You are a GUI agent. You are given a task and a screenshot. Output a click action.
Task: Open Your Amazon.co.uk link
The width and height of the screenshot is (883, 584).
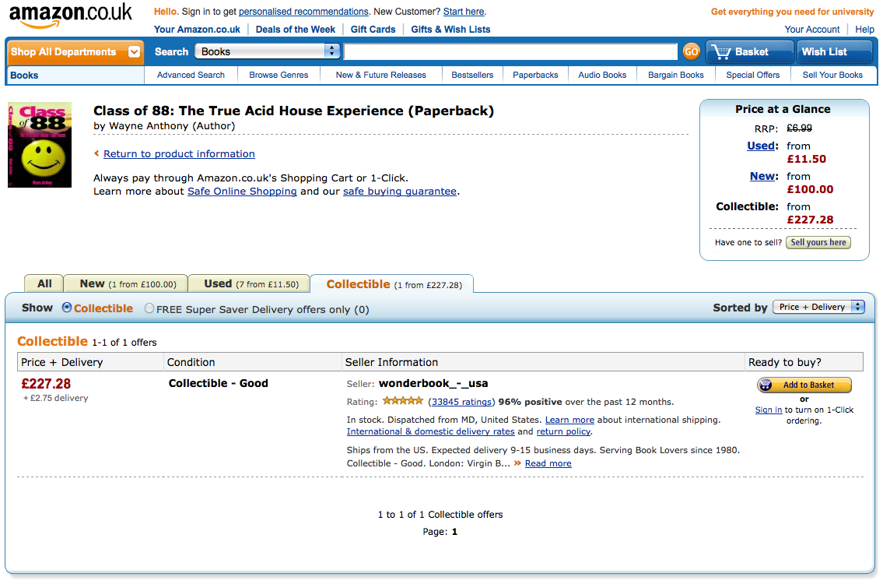(x=197, y=30)
